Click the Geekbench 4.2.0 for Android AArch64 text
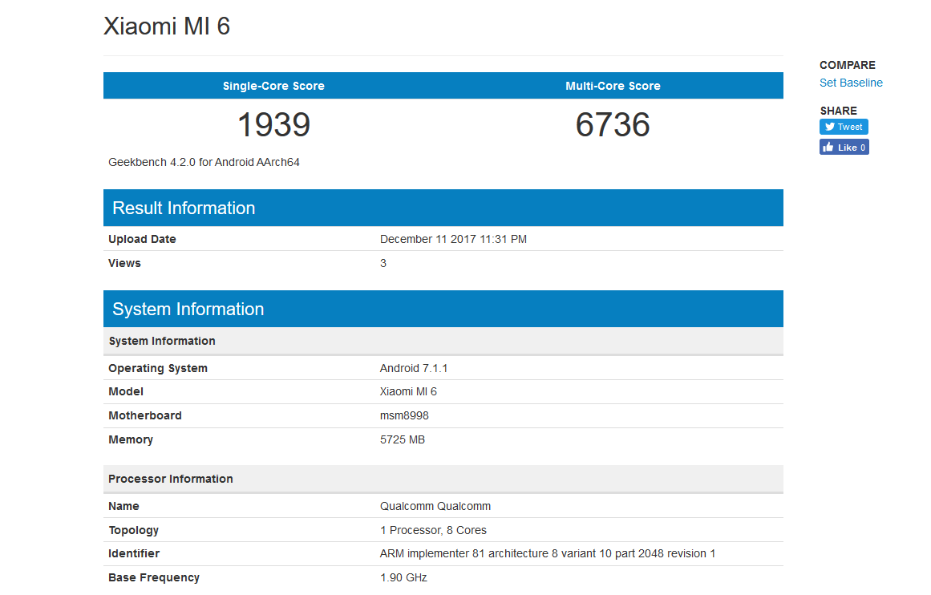 204,162
